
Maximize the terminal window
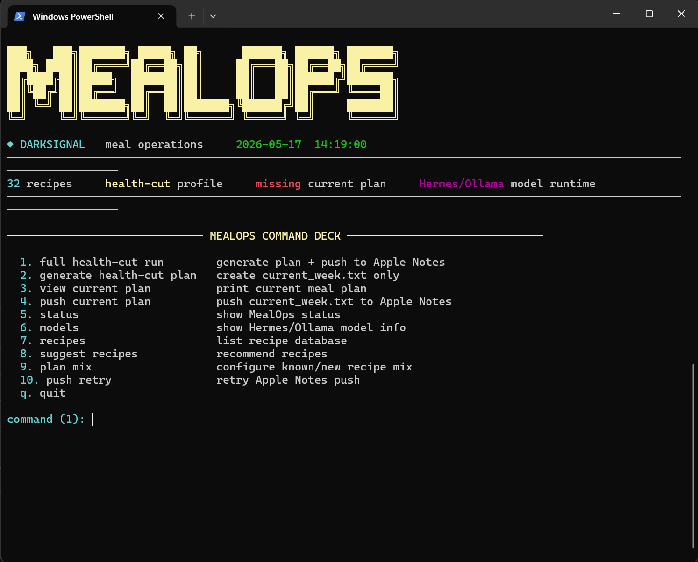pyautogui.click(x=649, y=14)
